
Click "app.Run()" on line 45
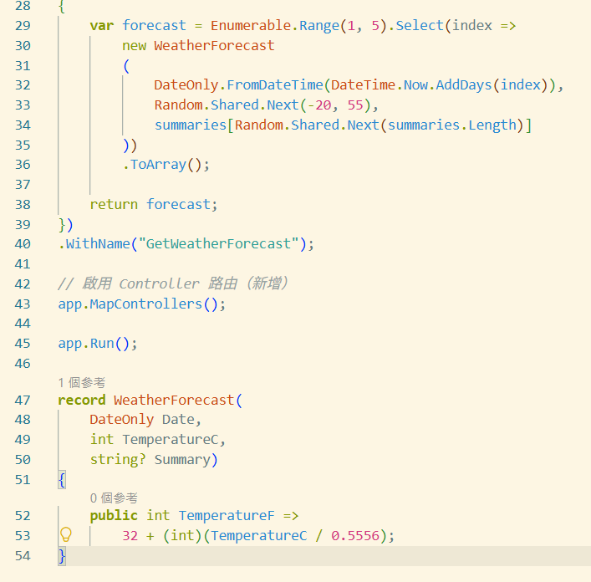tap(94, 344)
